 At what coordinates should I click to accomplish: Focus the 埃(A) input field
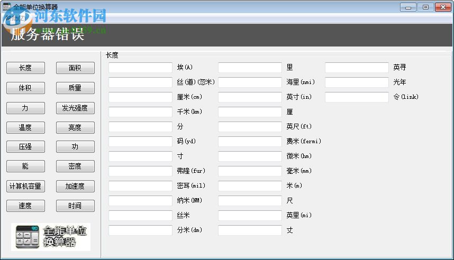(x=140, y=68)
